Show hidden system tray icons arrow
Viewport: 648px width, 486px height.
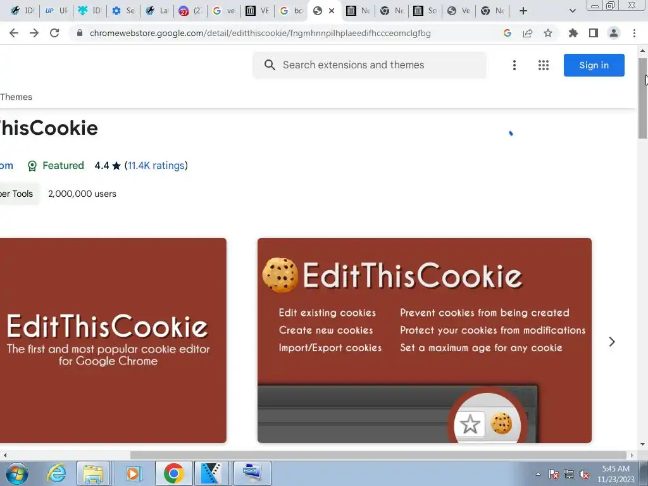click(x=538, y=474)
